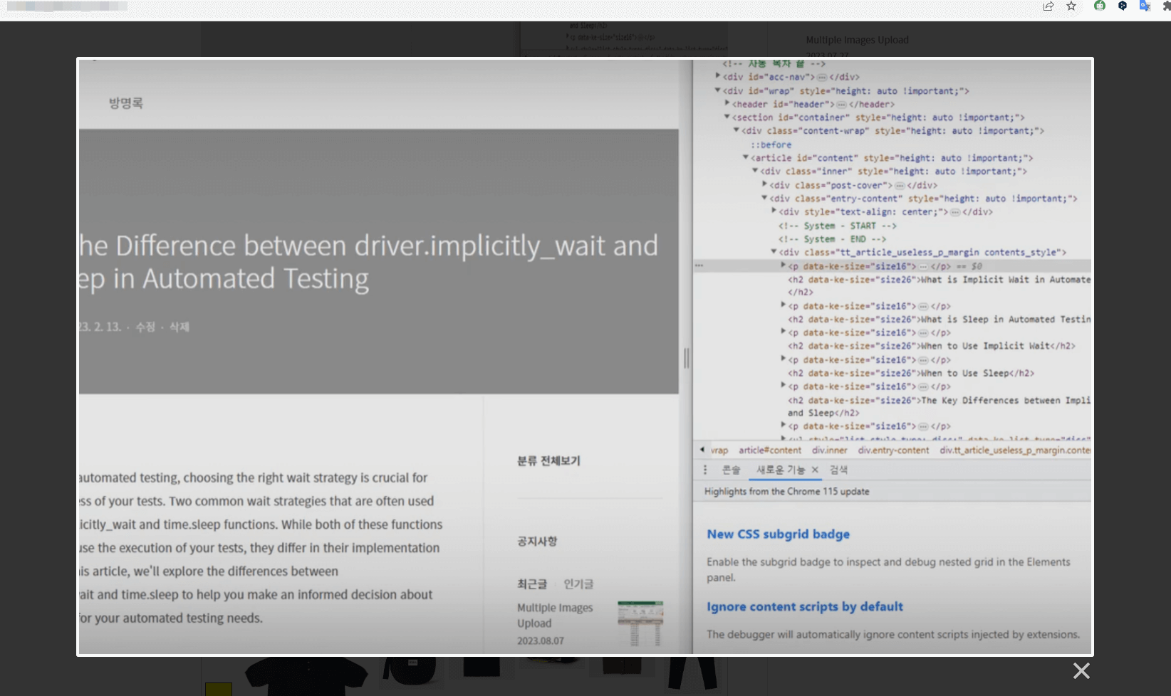
Task: Expand the text-align center div node
Action: (774, 211)
